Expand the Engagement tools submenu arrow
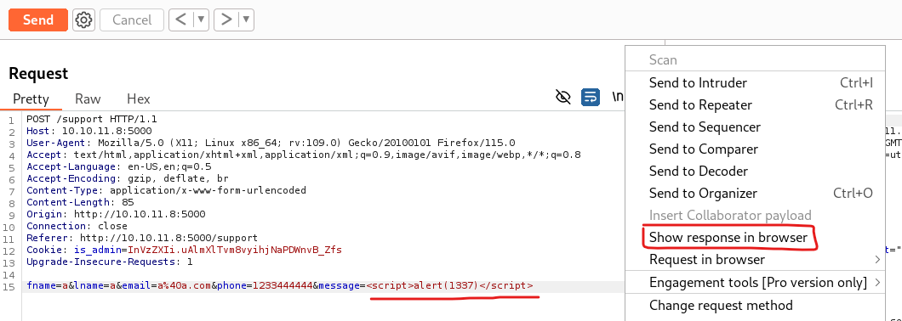The image size is (902, 321). click(877, 282)
